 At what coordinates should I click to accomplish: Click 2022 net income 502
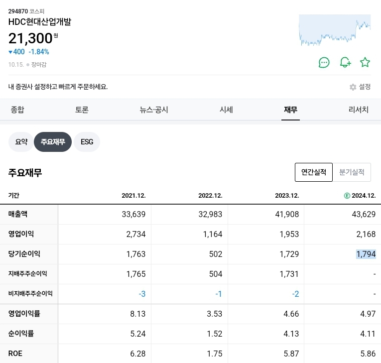coord(216,254)
